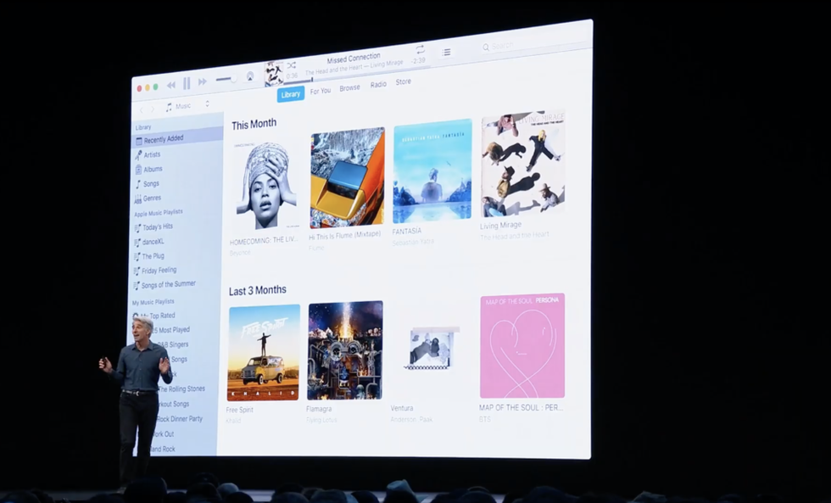The image size is (831, 503).
Task: Open the AirPlay output icon
Action: (250, 76)
